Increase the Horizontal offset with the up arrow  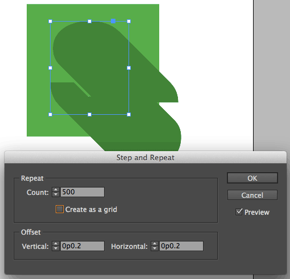(155, 244)
